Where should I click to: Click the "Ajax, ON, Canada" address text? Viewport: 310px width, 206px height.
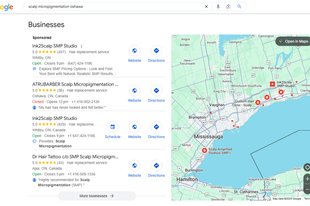[47, 168]
